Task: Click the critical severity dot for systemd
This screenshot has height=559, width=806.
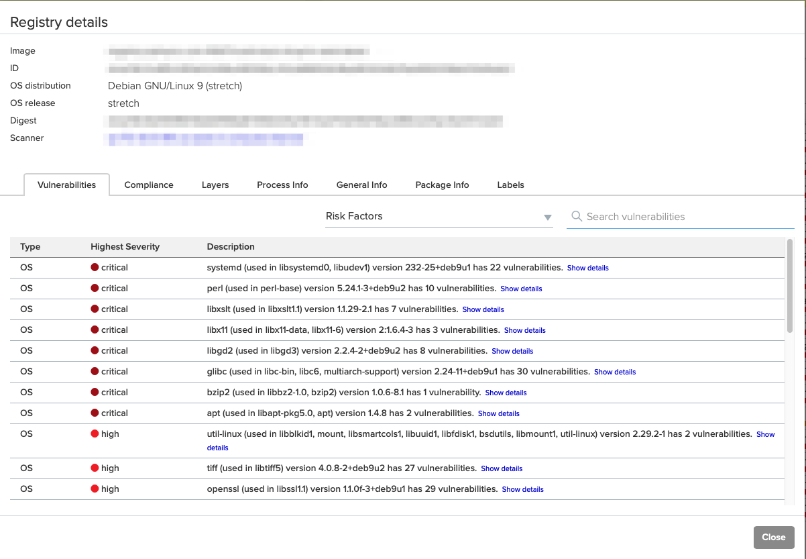Action: click(95, 268)
